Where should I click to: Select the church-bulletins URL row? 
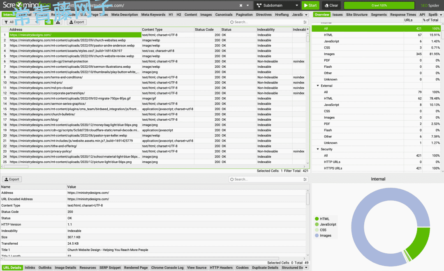153,114
